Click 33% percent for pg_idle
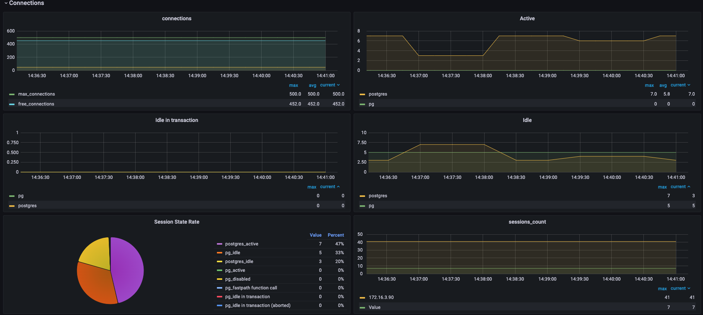Viewport: 703px width, 315px height. (339, 253)
